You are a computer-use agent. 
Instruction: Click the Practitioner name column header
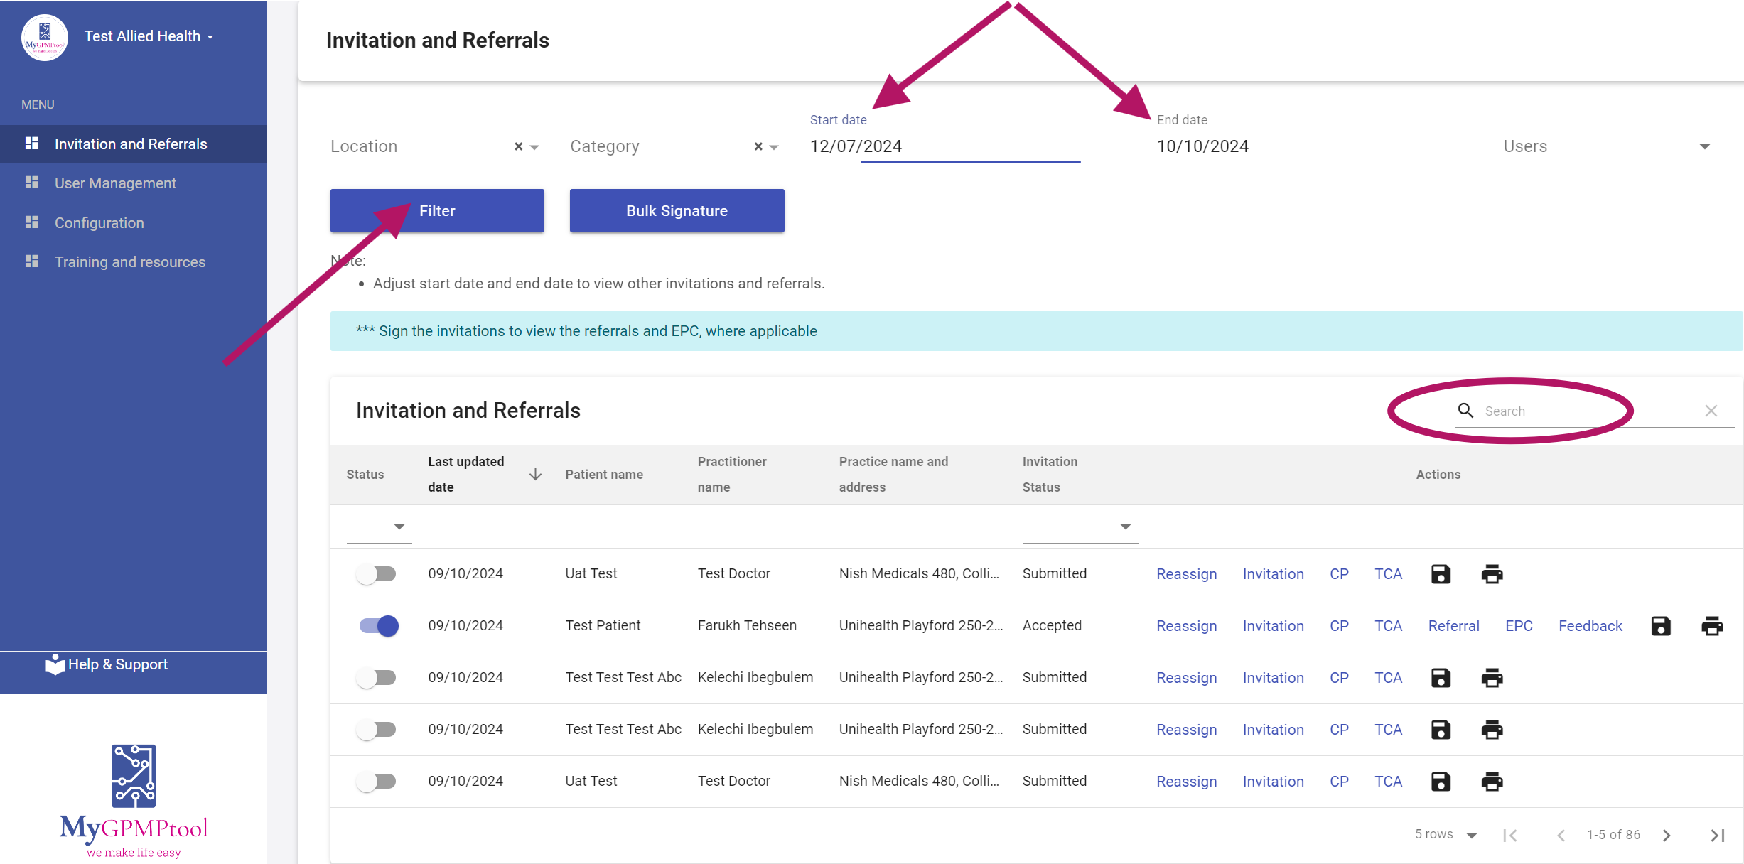732,474
